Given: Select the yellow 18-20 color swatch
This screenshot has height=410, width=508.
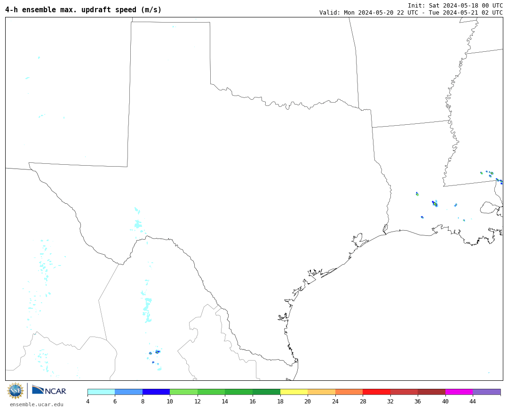Looking at the screenshot, I should (x=294, y=392).
